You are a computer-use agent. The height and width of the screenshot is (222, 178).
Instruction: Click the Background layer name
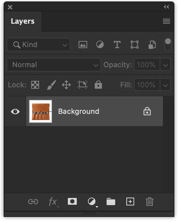79,111
